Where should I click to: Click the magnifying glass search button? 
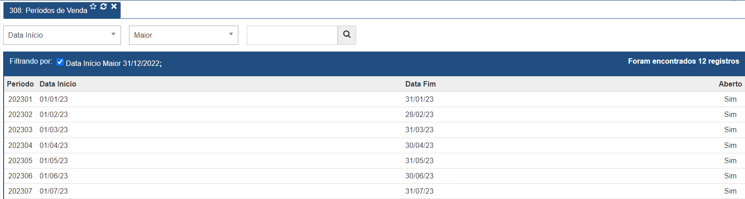pyautogui.click(x=347, y=35)
